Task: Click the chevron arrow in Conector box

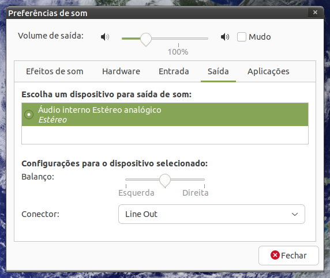Action: pos(295,214)
